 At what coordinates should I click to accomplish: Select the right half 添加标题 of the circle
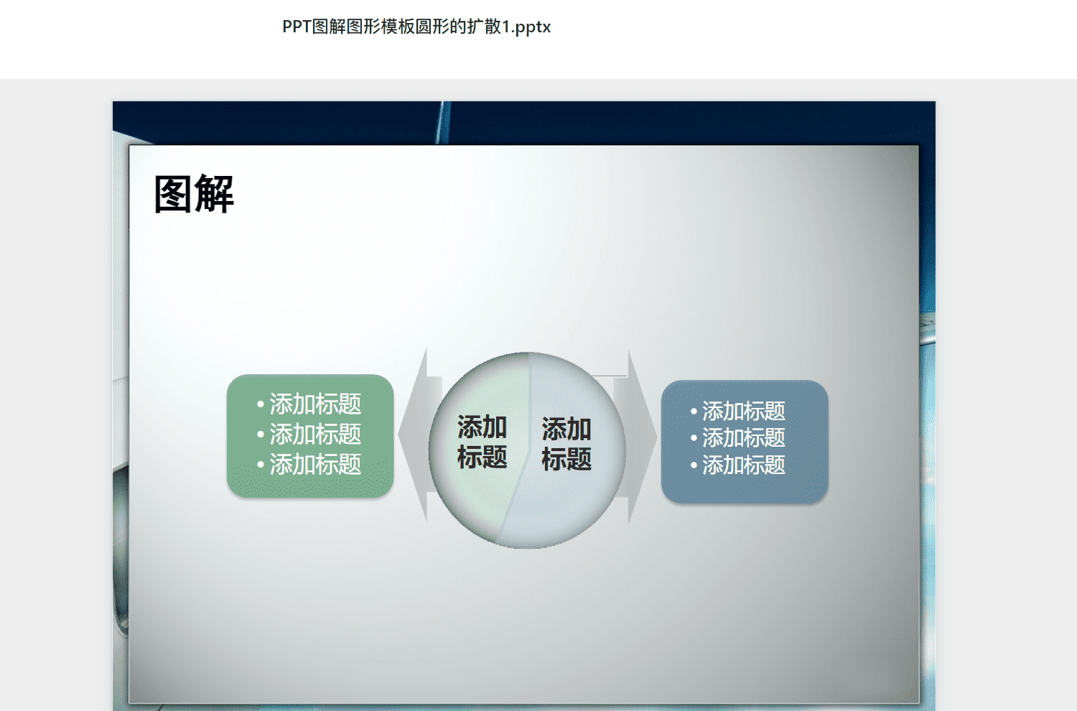click(567, 444)
